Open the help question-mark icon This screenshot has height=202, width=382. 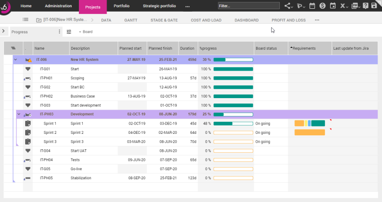tap(366, 6)
